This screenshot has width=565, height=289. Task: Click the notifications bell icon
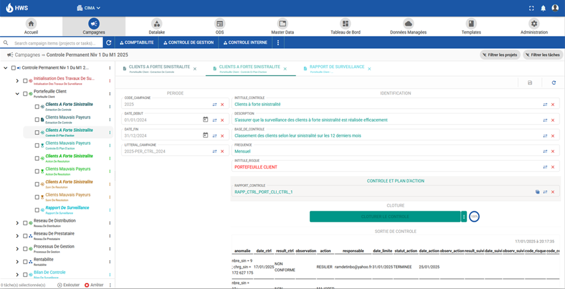click(x=543, y=8)
